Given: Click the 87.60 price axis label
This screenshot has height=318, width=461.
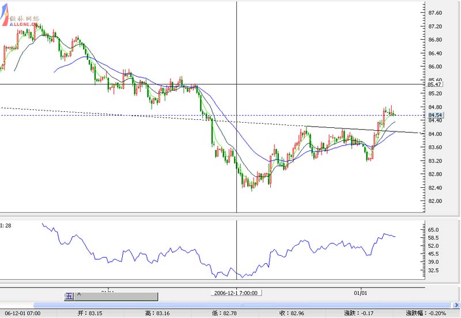Looking at the screenshot, I should click(435, 13).
